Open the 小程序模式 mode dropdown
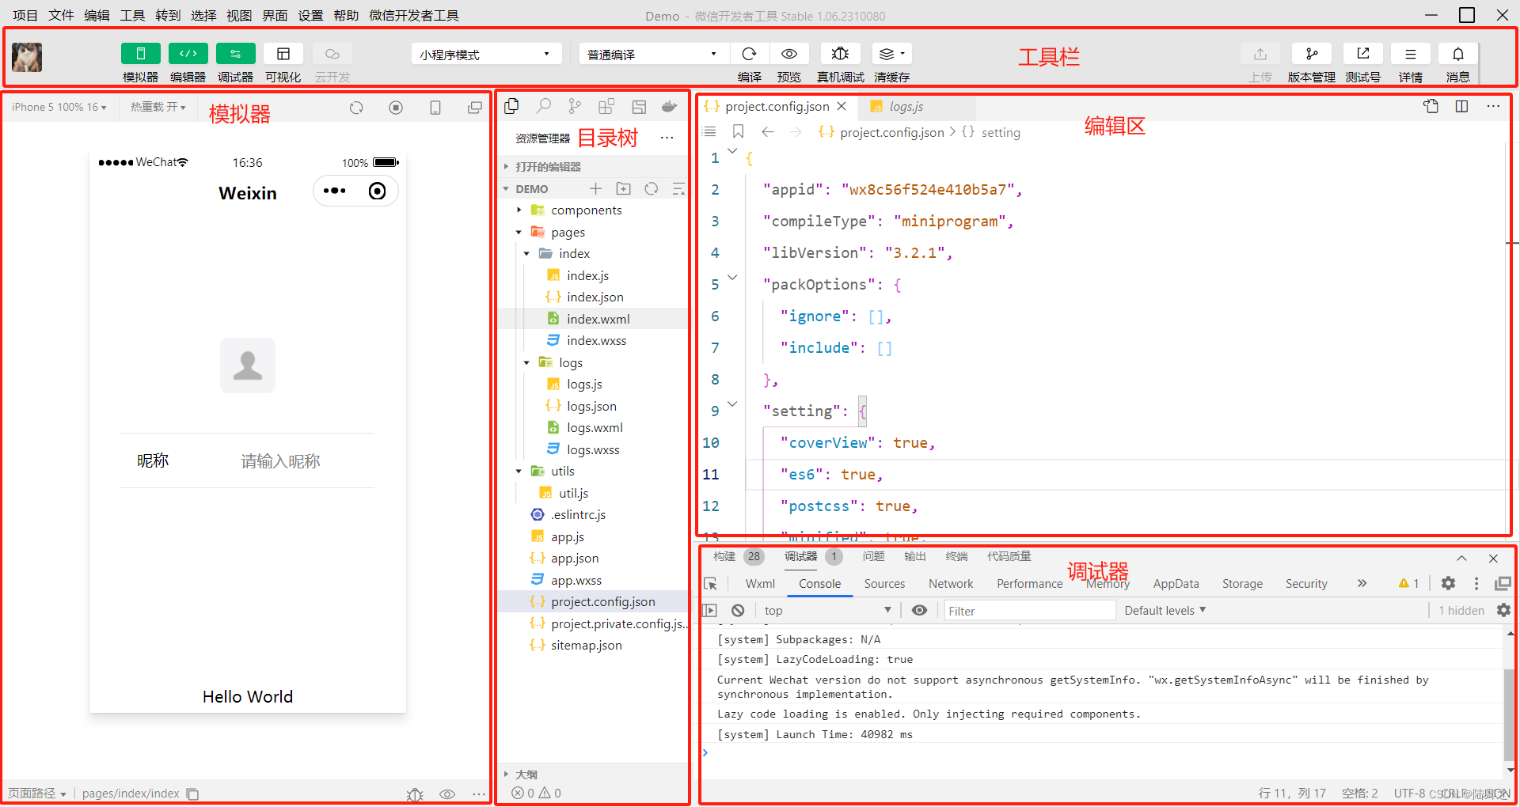Viewport: 1520px width, 807px height. pyautogui.click(x=485, y=54)
